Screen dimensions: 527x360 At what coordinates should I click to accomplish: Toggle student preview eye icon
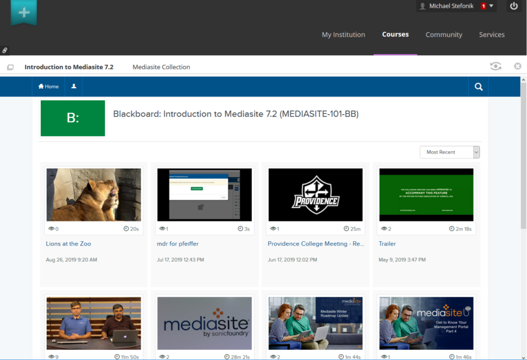[x=495, y=66]
